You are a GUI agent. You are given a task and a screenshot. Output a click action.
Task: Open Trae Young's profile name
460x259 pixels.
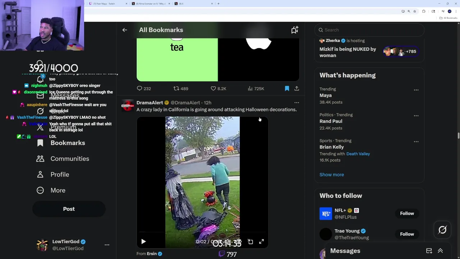click(x=347, y=231)
